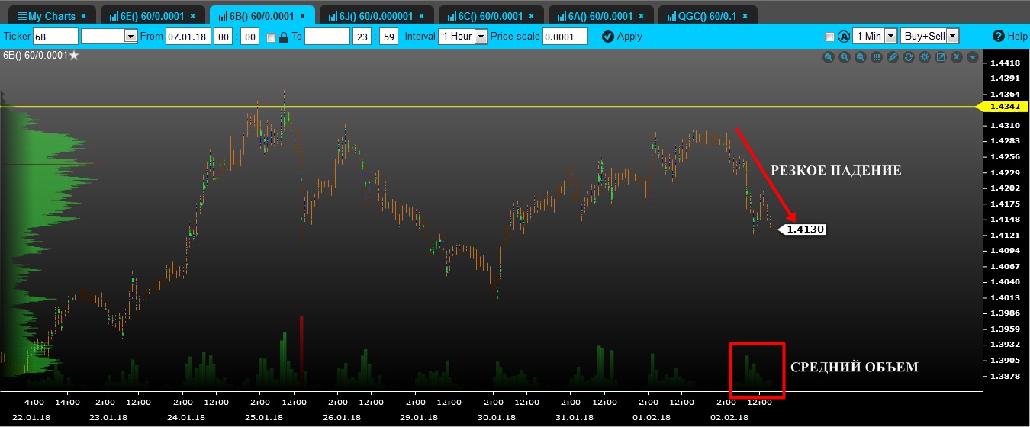
Task: Open the 1 Min refresh dropdown
Action: click(x=875, y=36)
